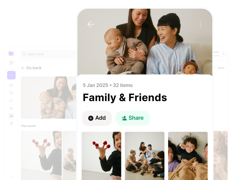Open the inbox tray icon in sidebar
Screen dimensions: 233x180
[x=11, y=85]
